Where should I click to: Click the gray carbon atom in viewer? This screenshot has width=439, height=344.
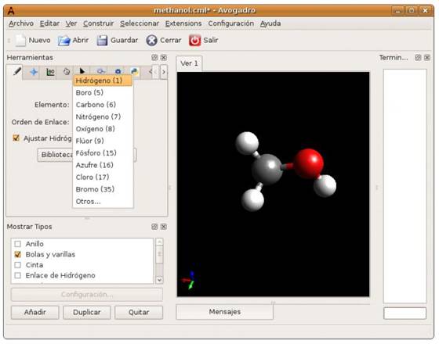pos(267,169)
